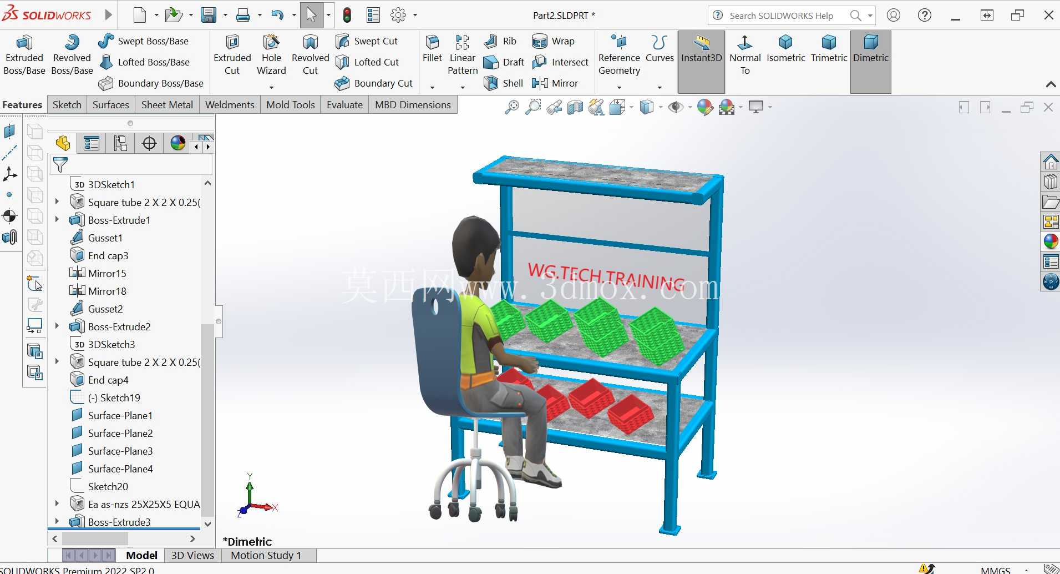
Task: Switch to the Sketch tab
Action: pos(67,105)
